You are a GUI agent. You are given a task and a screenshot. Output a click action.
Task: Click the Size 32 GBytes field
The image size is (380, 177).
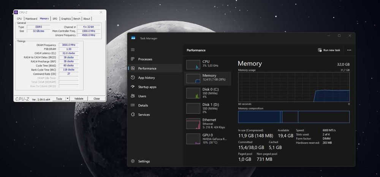coord(38,31)
